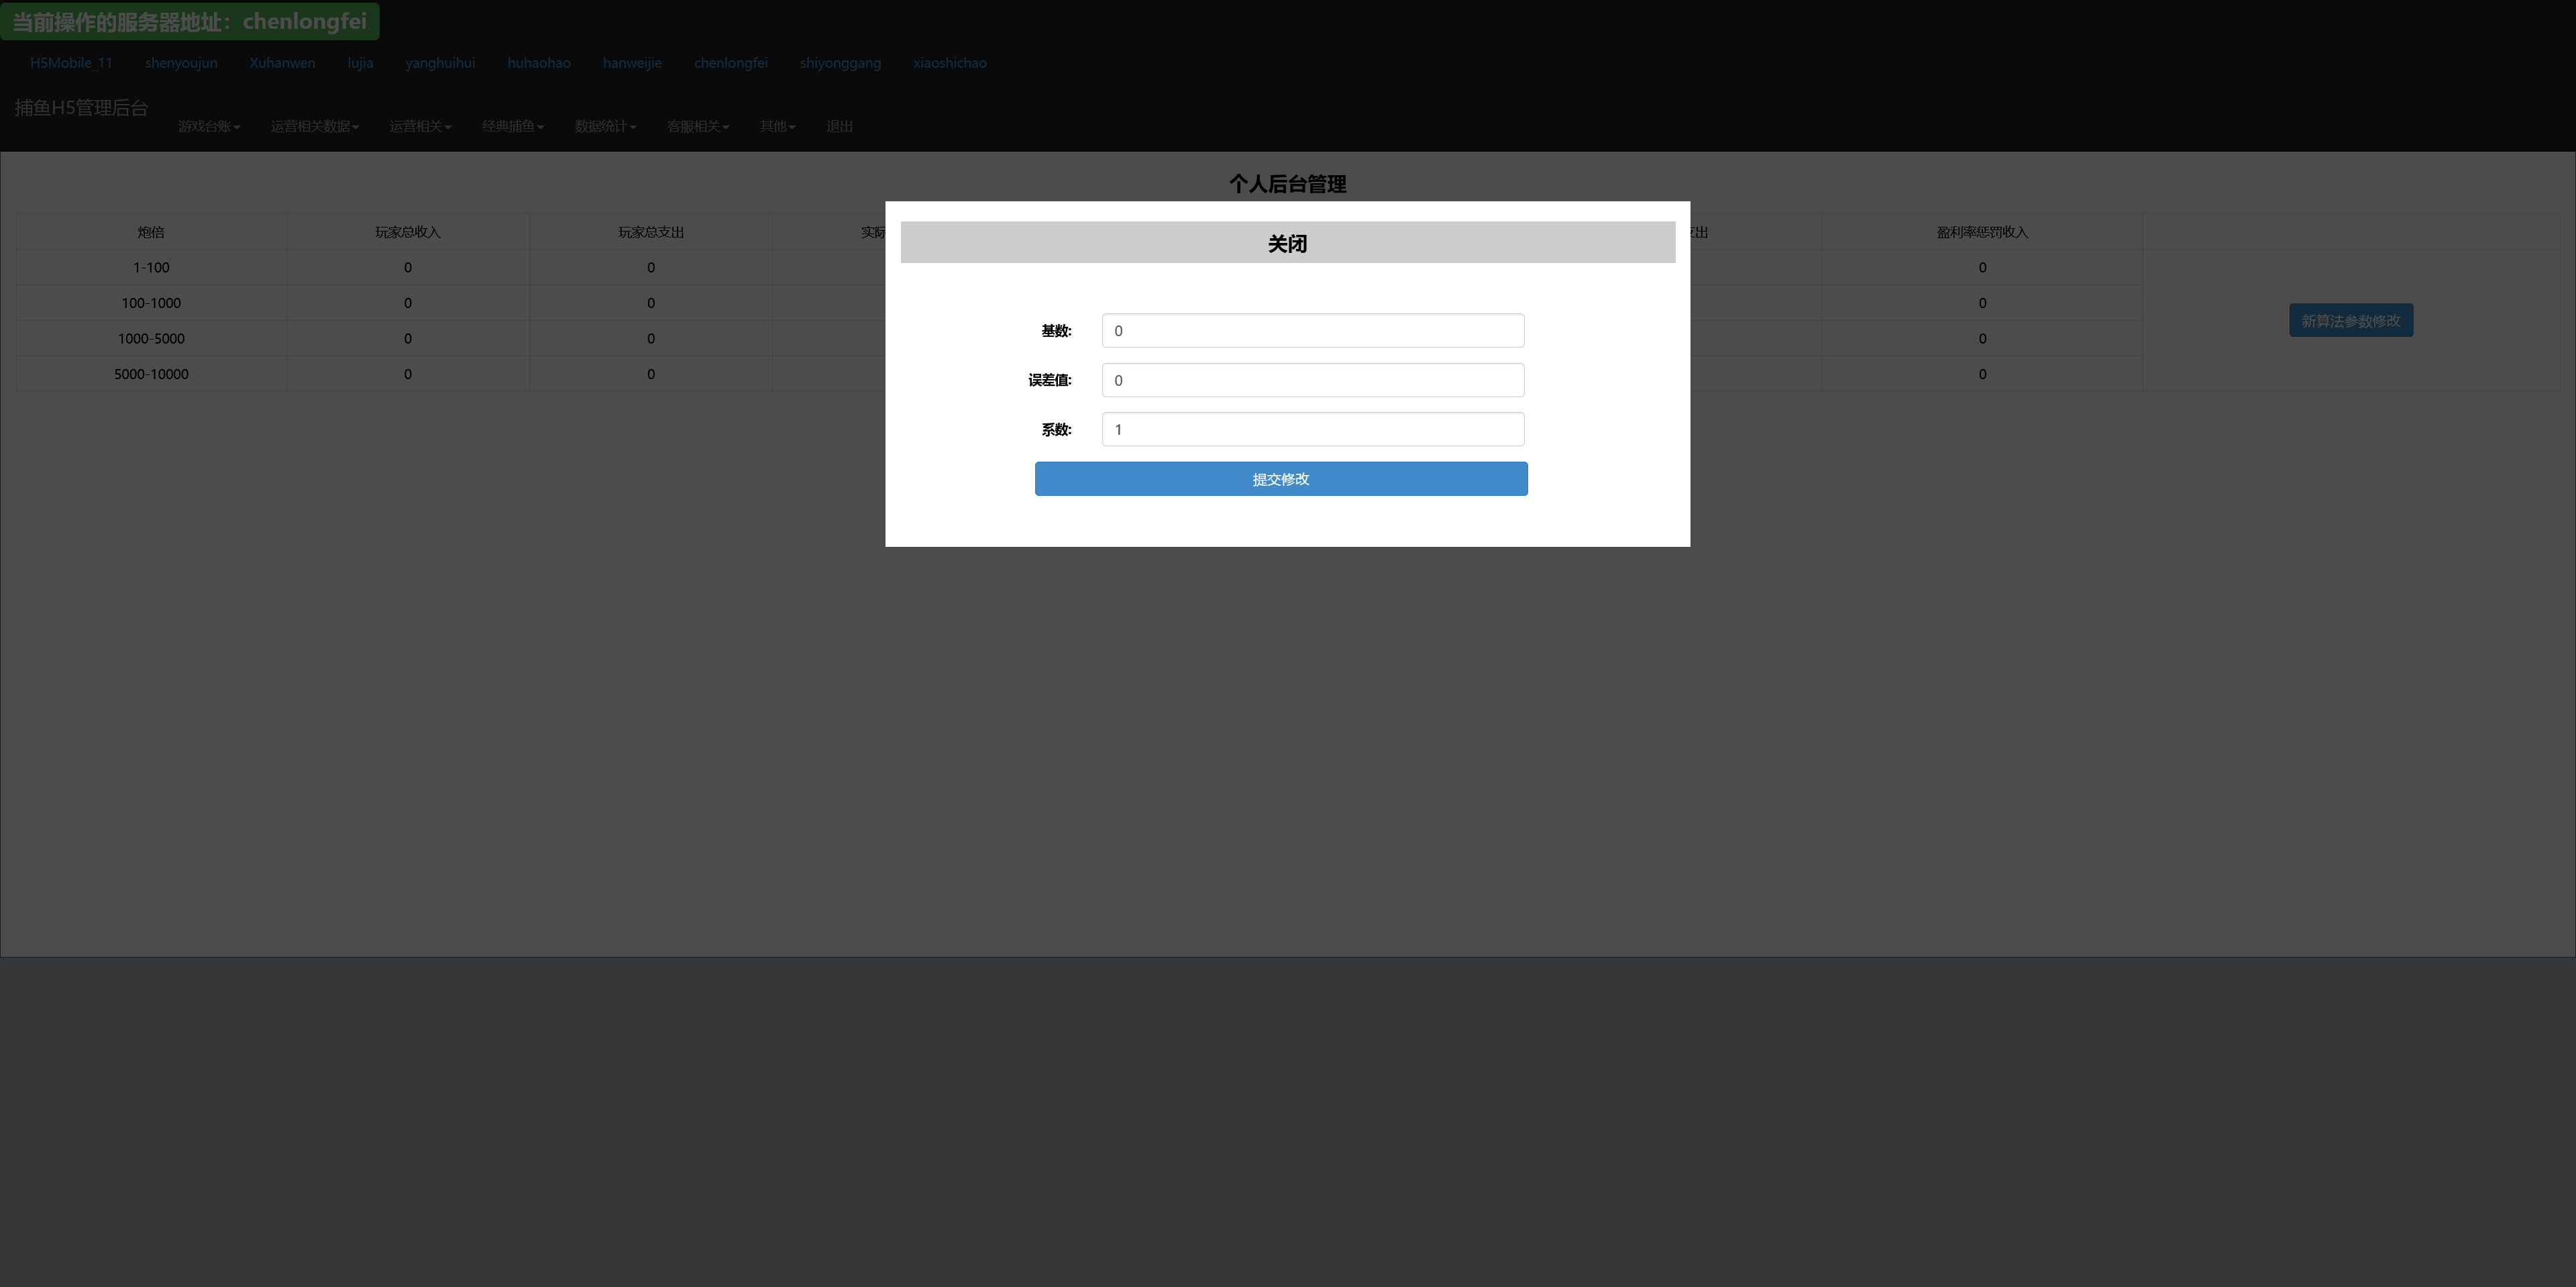Switch to shenyoujun server link
2576x1287 pixels.
181,63
